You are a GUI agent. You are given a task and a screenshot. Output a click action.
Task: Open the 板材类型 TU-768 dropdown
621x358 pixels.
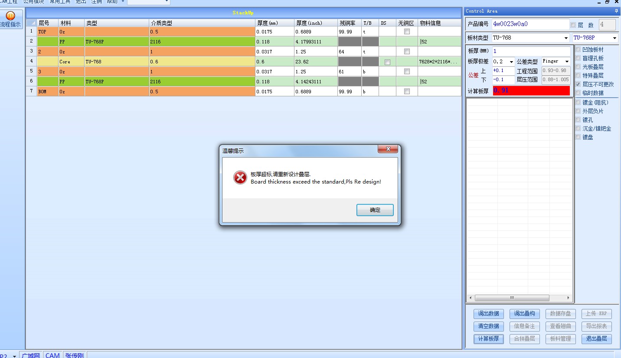coord(565,38)
